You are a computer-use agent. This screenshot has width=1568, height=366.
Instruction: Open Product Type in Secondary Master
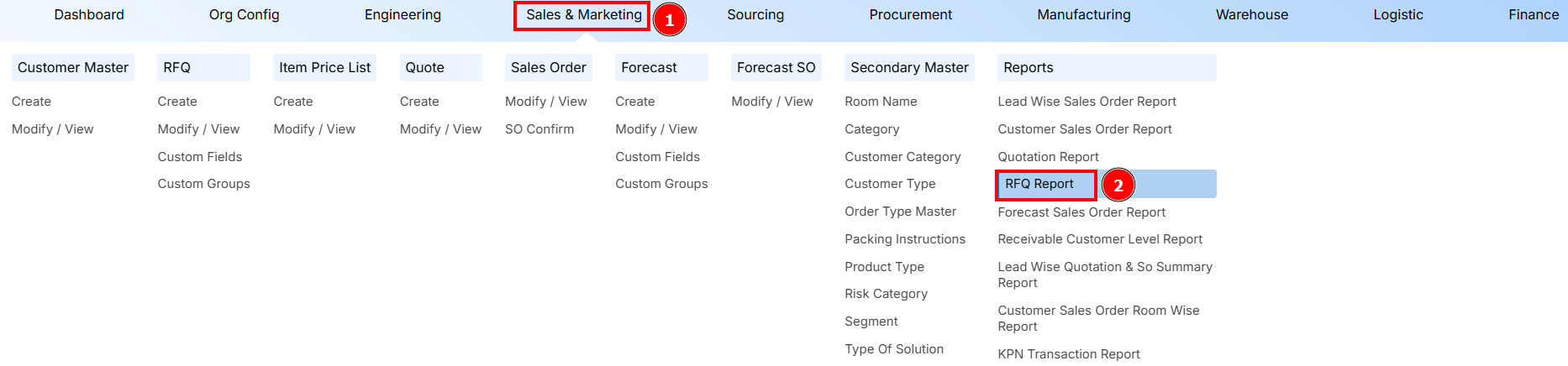tap(885, 267)
